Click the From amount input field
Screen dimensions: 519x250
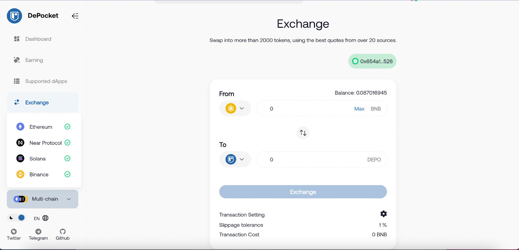tap(308, 109)
